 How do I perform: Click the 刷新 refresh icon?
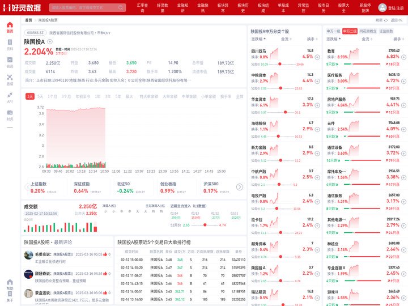coord(386,20)
